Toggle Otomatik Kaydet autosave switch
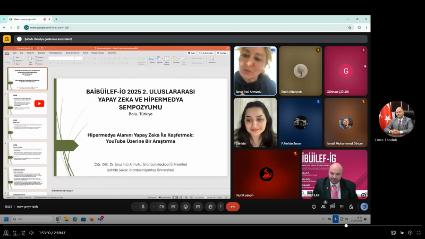425x239 pixels. coord(32,48)
